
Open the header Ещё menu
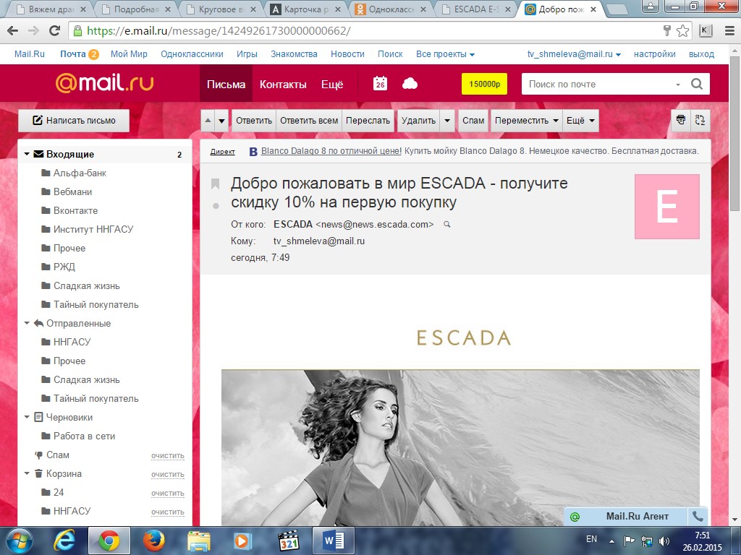(x=332, y=84)
